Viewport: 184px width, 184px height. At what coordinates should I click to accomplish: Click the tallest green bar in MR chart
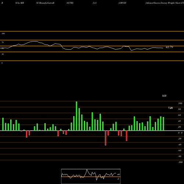click(77, 116)
